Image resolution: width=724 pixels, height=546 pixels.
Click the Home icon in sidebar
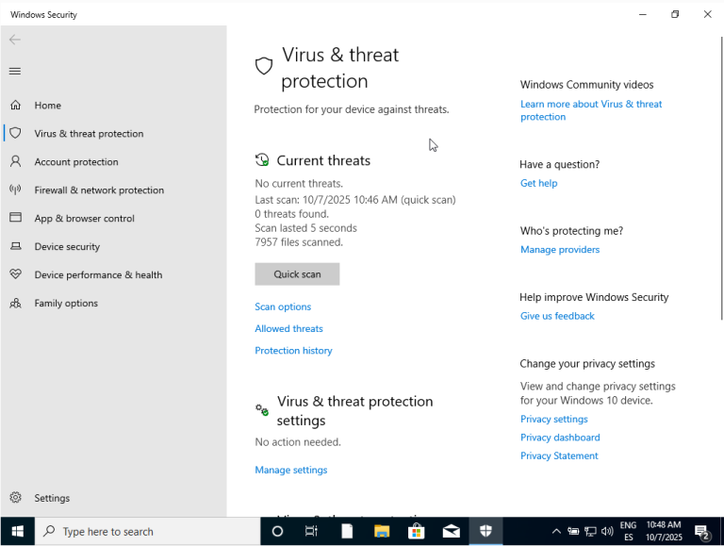click(x=15, y=106)
